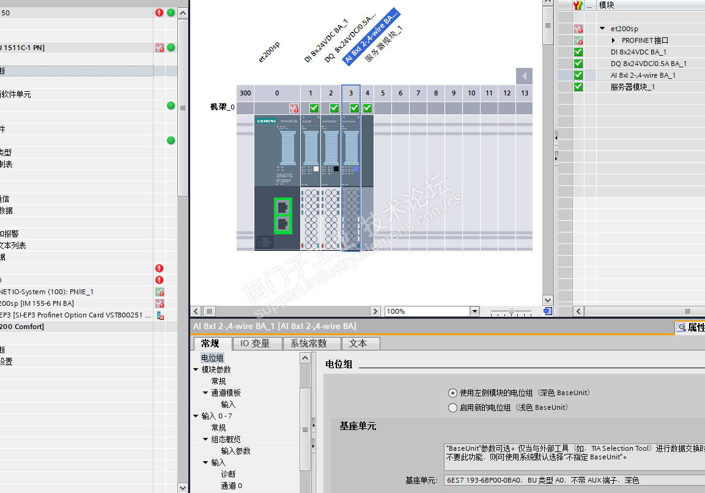
Task: Click the 基座单元 value field
Action: (x=575, y=480)
